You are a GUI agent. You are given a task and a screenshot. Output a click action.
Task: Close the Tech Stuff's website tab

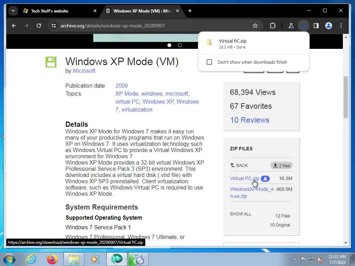click(x=95, y=11)
